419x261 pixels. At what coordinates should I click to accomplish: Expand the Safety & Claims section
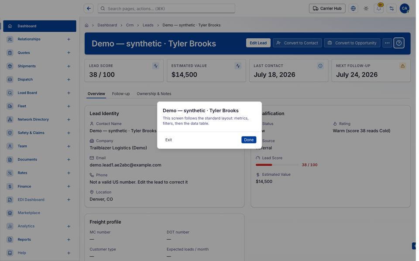tap(69, 133)
